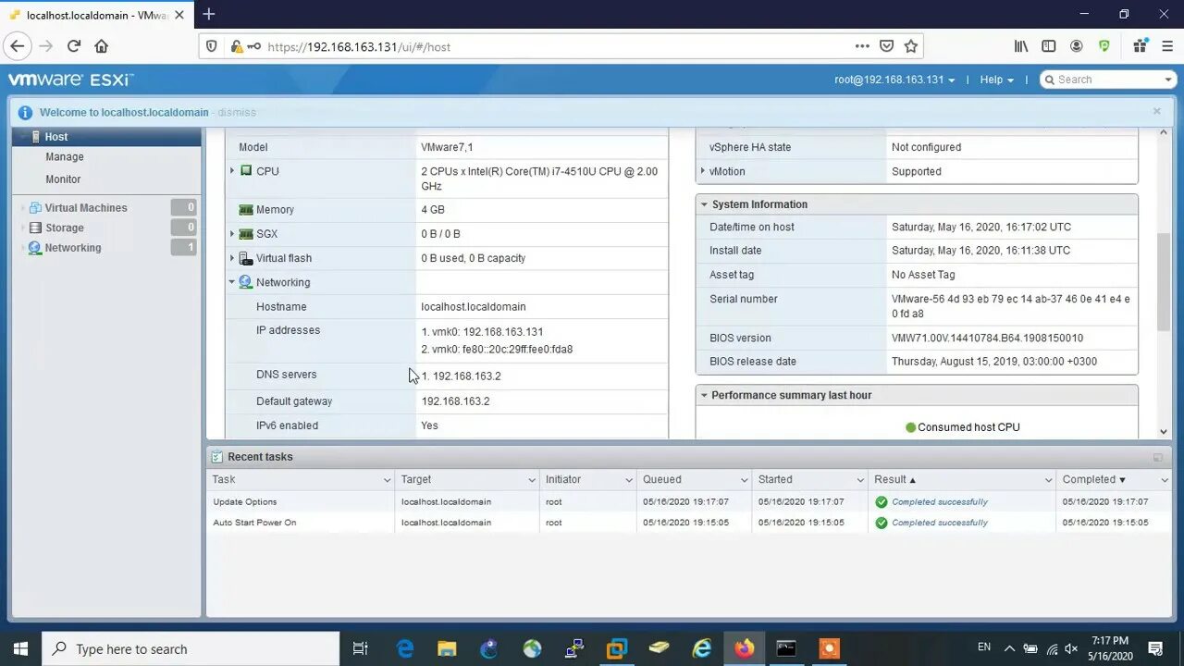Viewport: 1184px width, 666px height.
Task: Click the Virtual Machines icon in navigator
Action: click(x=35, y=208)
